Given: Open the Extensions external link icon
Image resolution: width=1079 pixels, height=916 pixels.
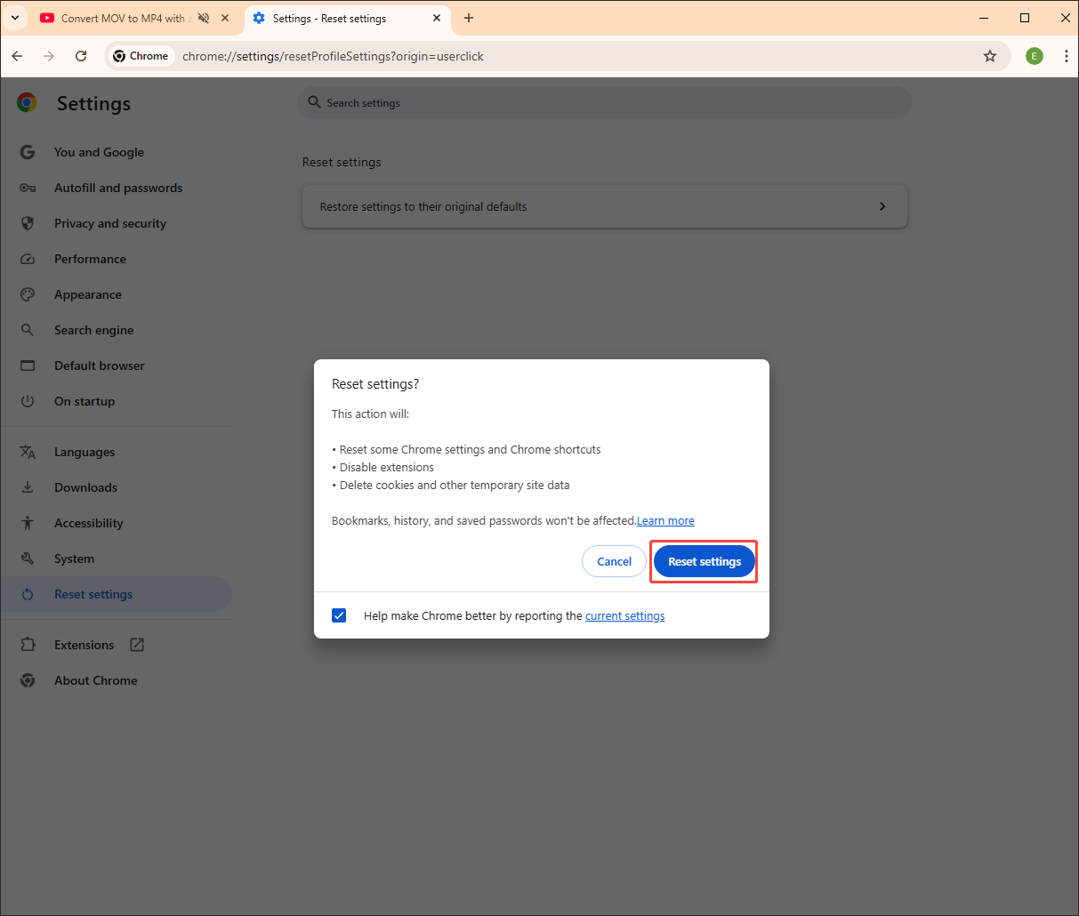Looking at the screenshot, I should tap(137, 644).
